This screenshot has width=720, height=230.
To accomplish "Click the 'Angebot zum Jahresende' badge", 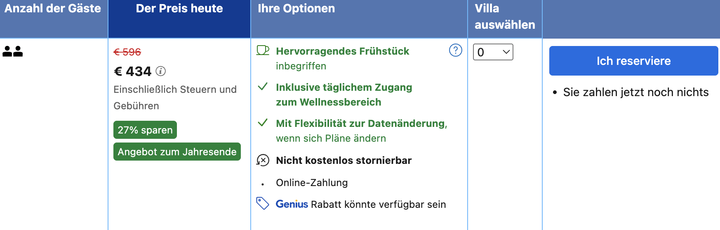I will pos(177,152).
